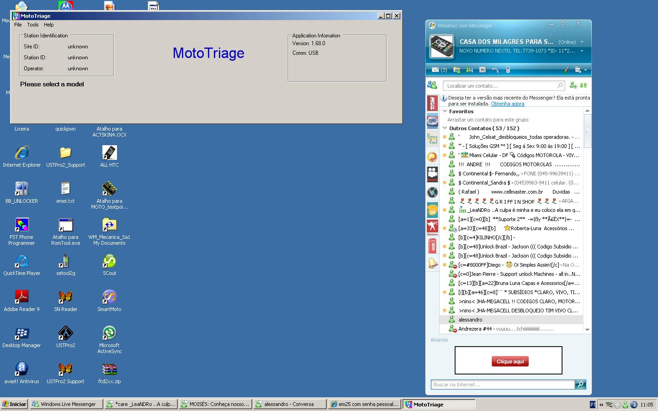Open the paintbrush color scheme icon
Image resolution: width=658 pixels, height=411 pixels.
click(x=566, y=70)
